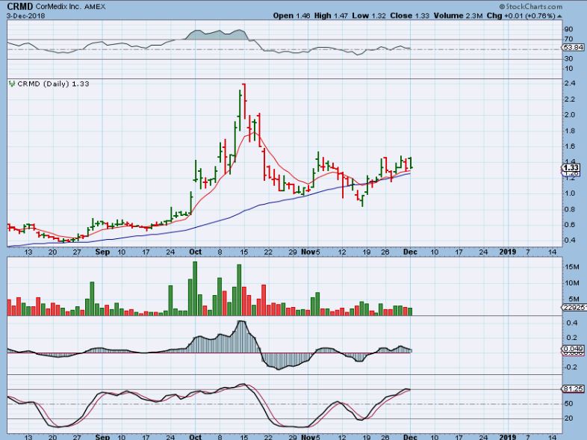Click the current price tag 1.33
Image resolution: width=587 pixels, height=440 pixels.
571,169
